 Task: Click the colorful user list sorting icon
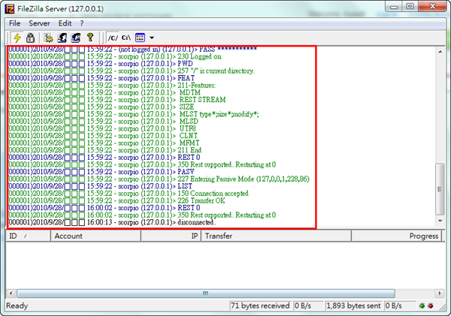coord(140,37)
